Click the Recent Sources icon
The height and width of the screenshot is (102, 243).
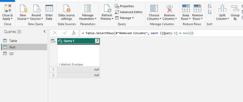pyautogui.click(x=37, y=8)
